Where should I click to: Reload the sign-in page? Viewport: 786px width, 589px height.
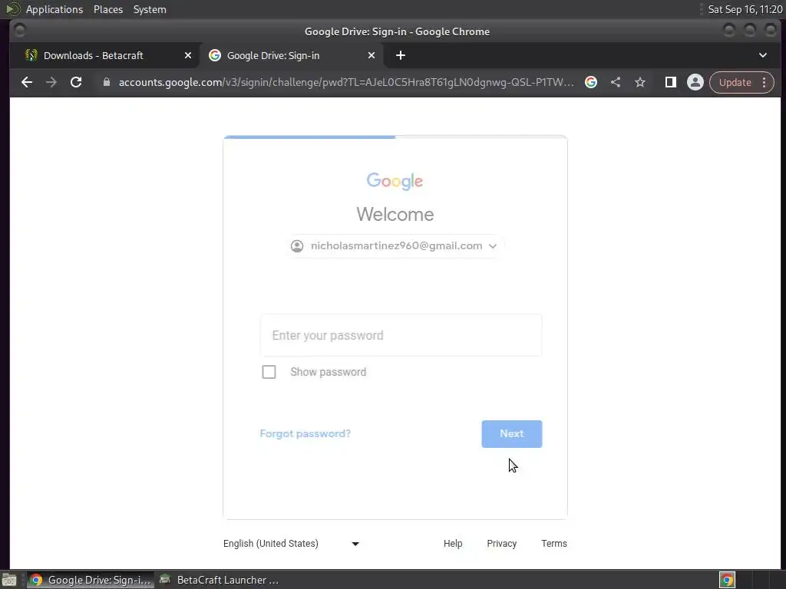76,82
